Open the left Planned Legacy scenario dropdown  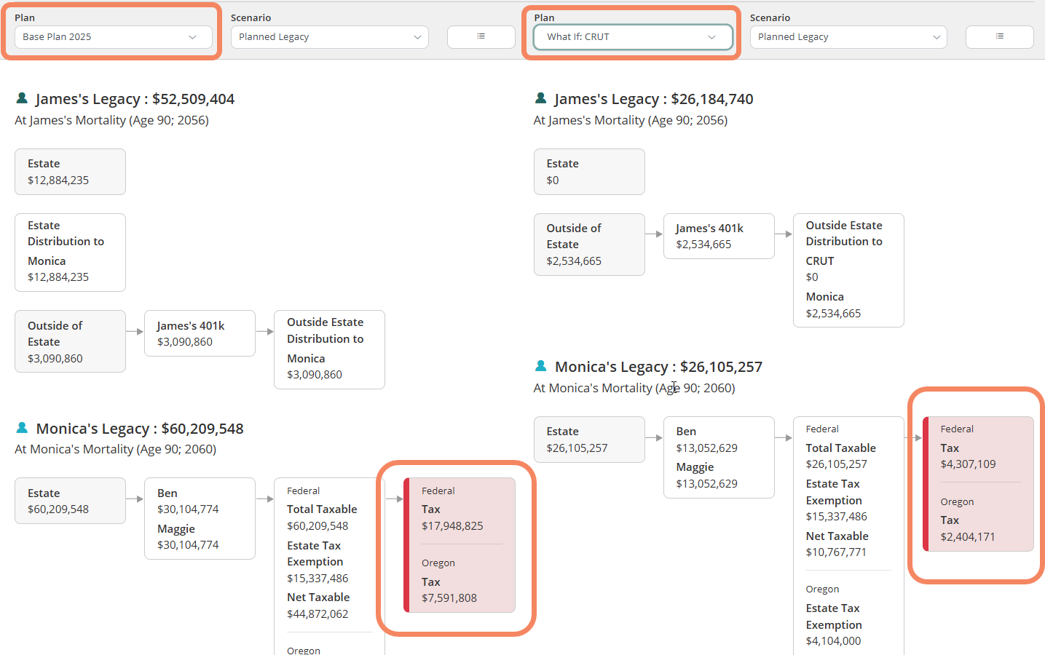pos(329,37)
